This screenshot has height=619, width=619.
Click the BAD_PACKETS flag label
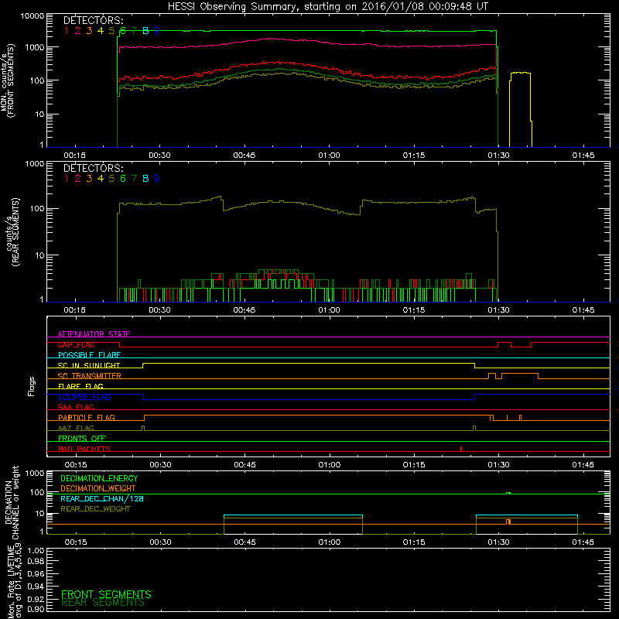pyautogui.click(x=84, y=449)
